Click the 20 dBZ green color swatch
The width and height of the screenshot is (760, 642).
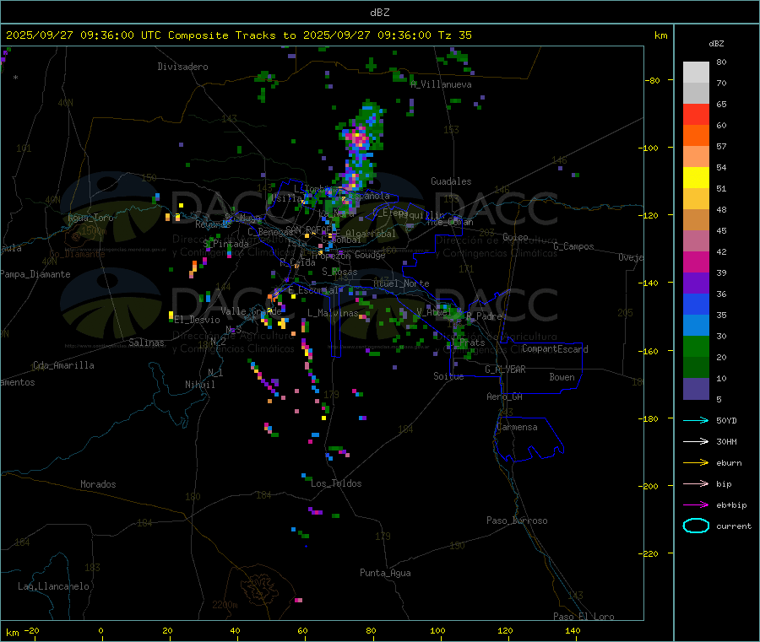click(x=696, y=368)
